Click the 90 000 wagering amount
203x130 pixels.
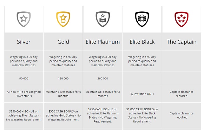(24, 79)
